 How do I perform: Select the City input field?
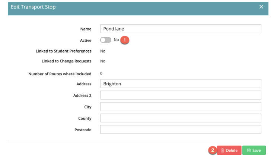click(181, 107)
